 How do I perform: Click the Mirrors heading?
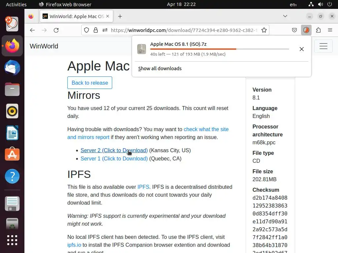pos(84,95)
